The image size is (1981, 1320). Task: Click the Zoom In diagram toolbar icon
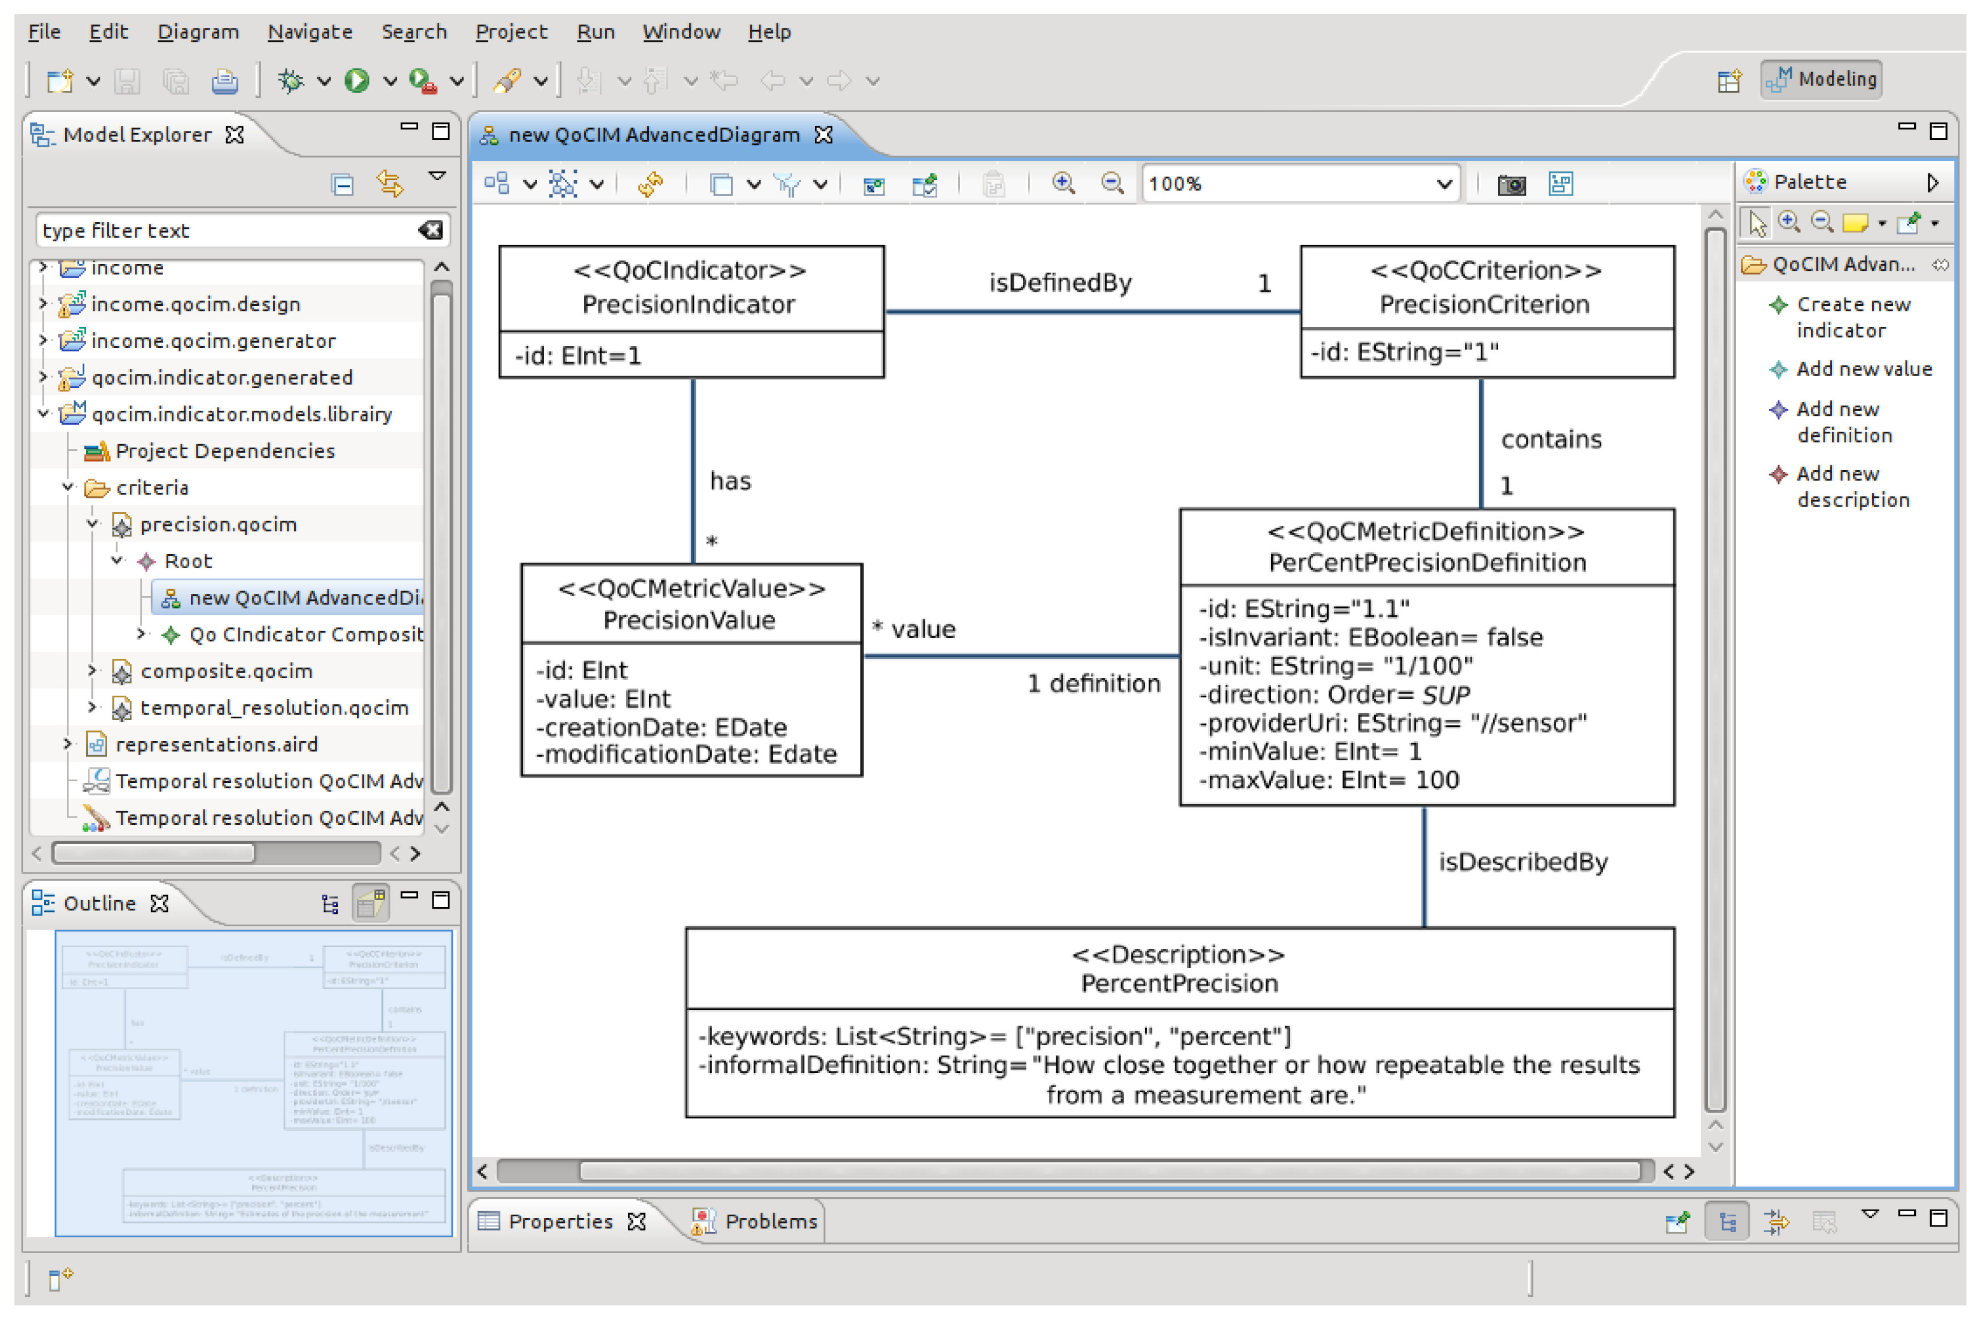pos(1064,184)
